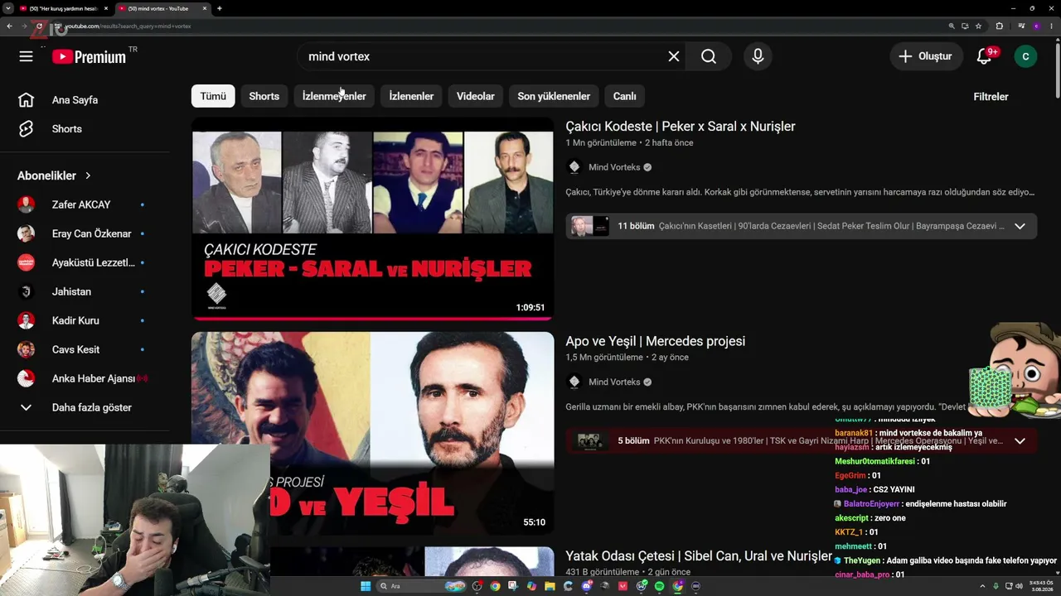Select the İzlenenler filter chip

click(x=412, y=96)
